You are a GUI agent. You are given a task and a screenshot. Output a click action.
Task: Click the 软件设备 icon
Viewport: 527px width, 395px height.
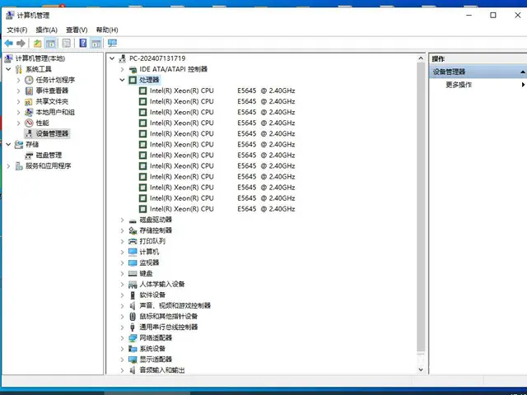tap(133, 295)
